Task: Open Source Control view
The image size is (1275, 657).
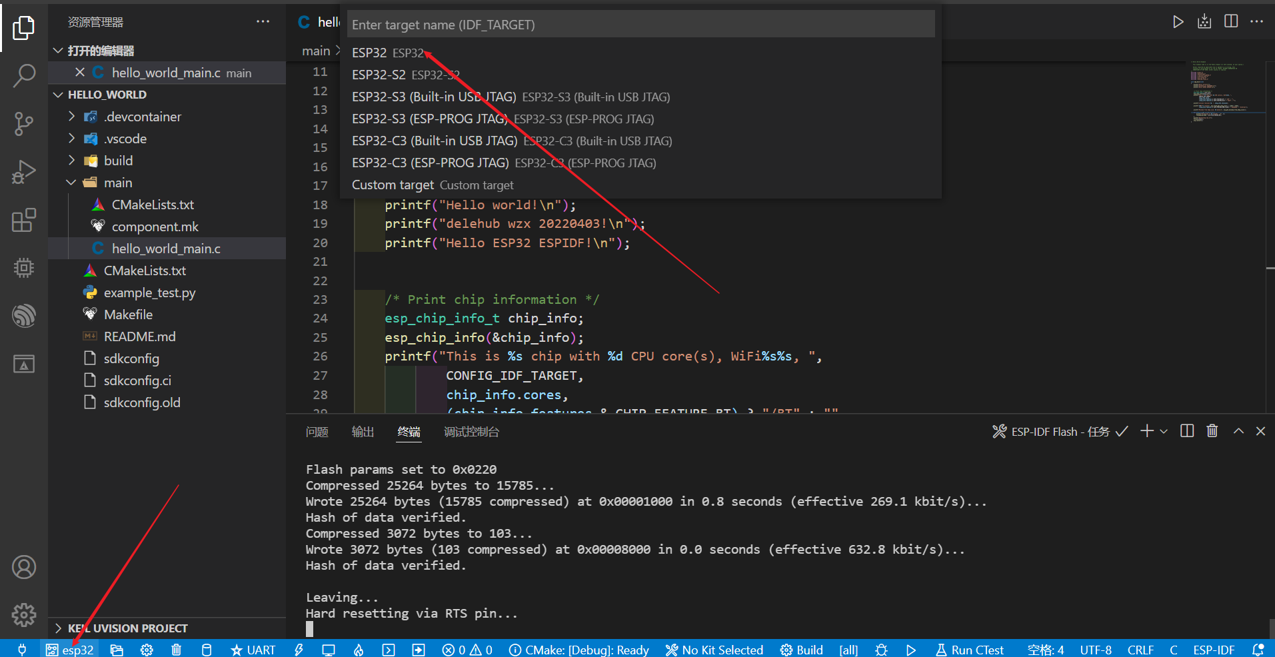Action: click(24, 123)
